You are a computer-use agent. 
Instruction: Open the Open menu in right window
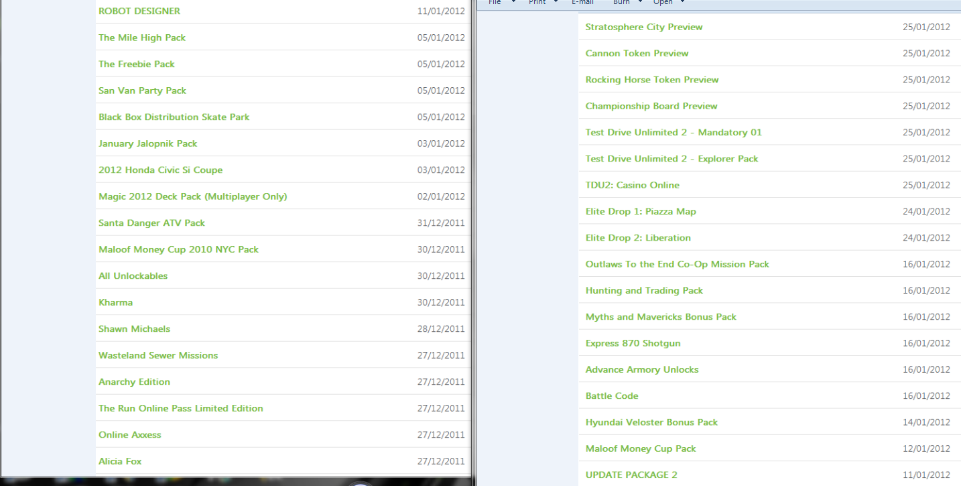[663, 2]
